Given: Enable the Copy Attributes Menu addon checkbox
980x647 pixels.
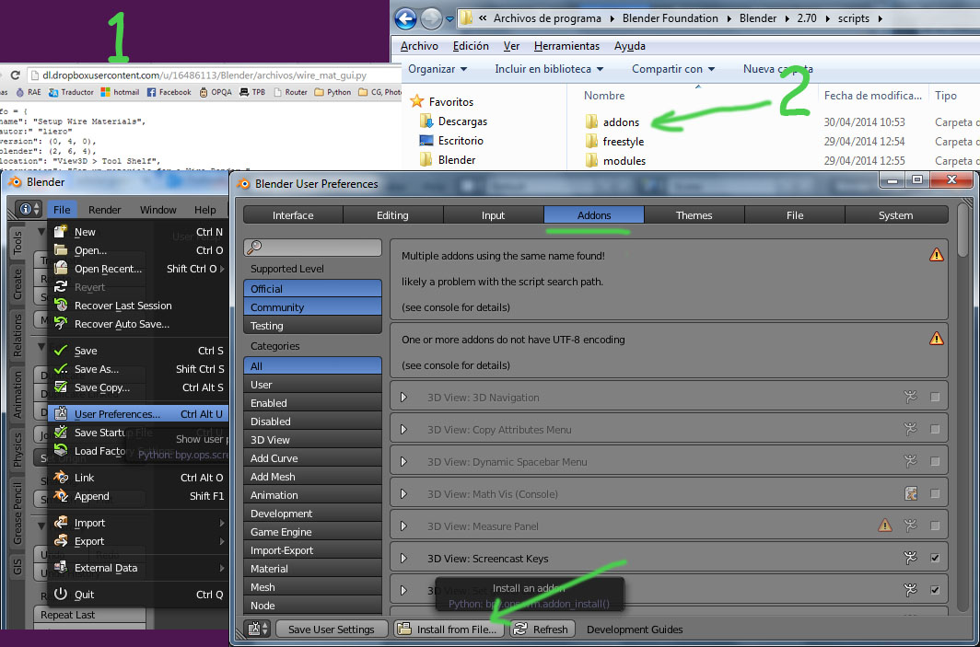Looking at the screenshot, I should [935, 429].
